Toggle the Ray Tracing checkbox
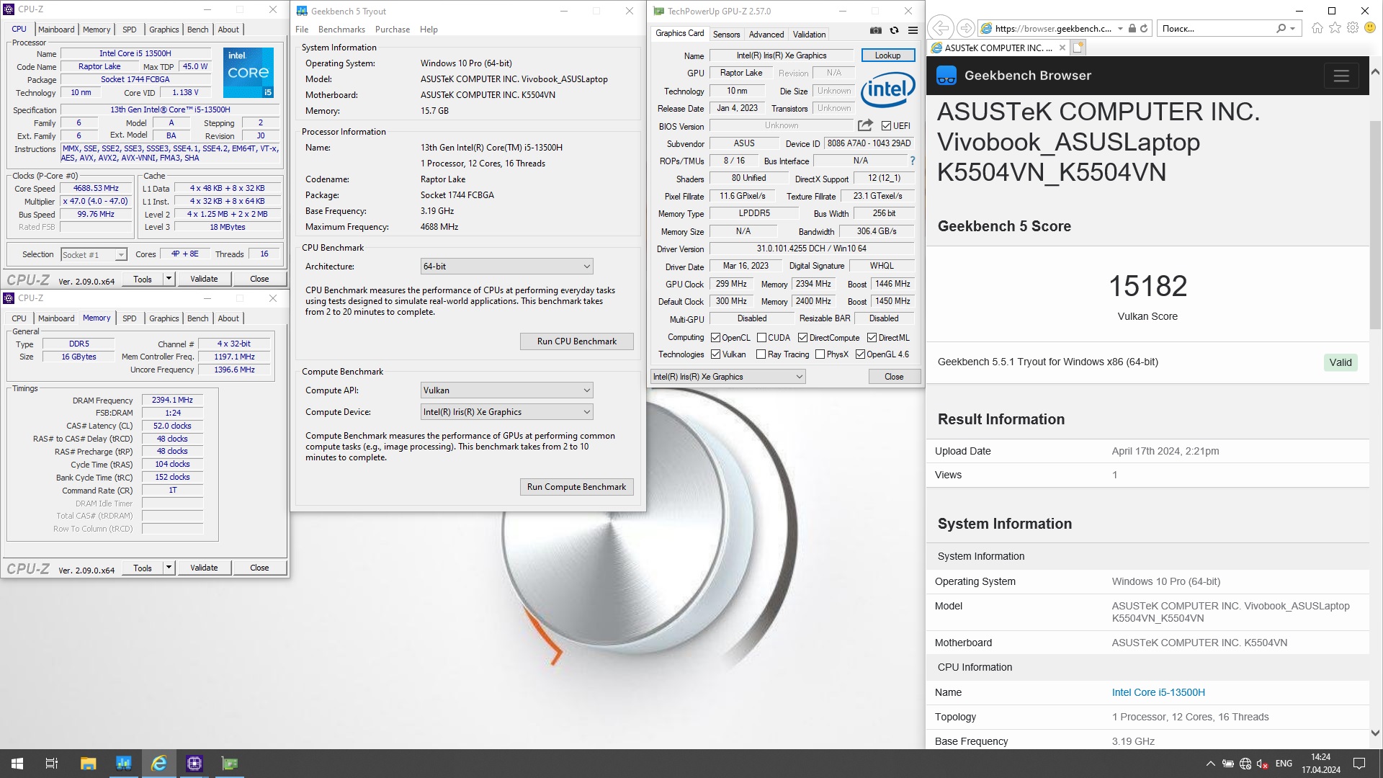This screenshot has width=1383, height=778. pos(761,354)
